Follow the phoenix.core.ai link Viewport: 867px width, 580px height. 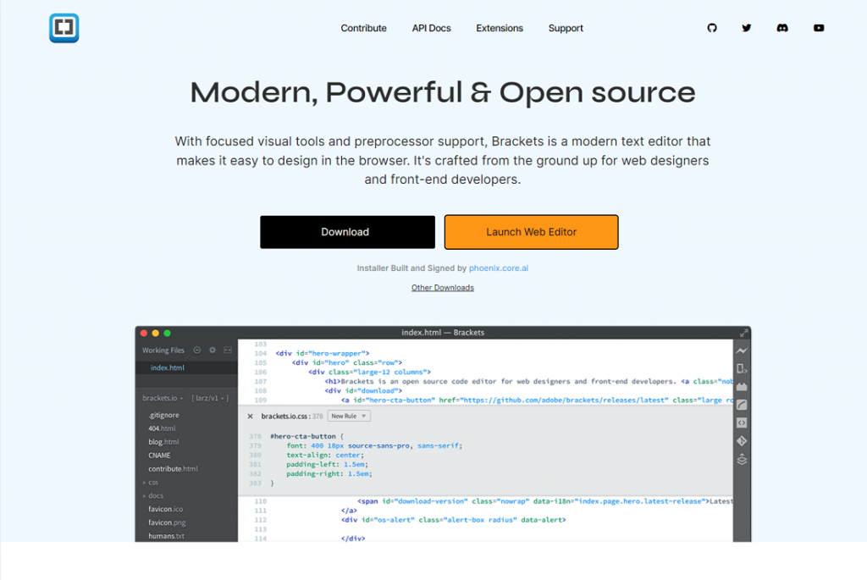click(498, 268)
